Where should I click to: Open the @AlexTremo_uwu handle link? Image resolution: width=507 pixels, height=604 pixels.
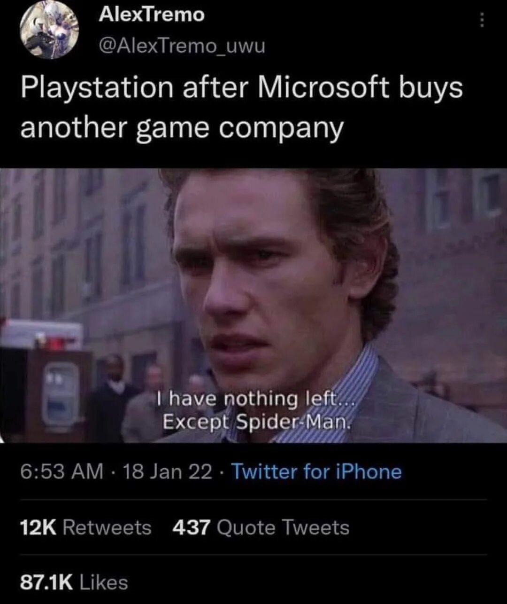pyautogui.click(x=182, y=46)
